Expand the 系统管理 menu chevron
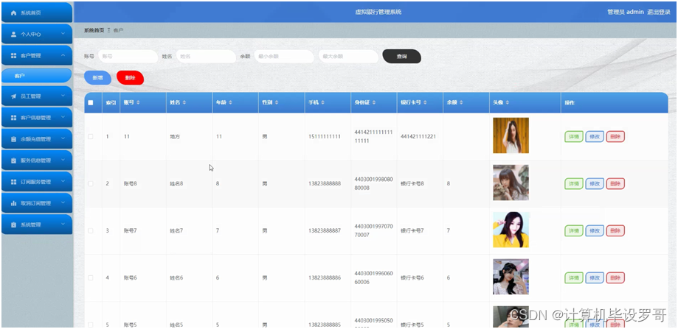 [x=63, y=224]
